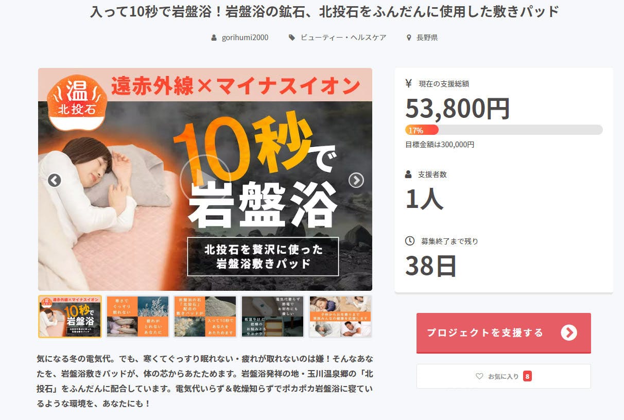Select the first thumbnail 10秒で岩盤浴
The image size is (624, 420).
tap(70, 317)
